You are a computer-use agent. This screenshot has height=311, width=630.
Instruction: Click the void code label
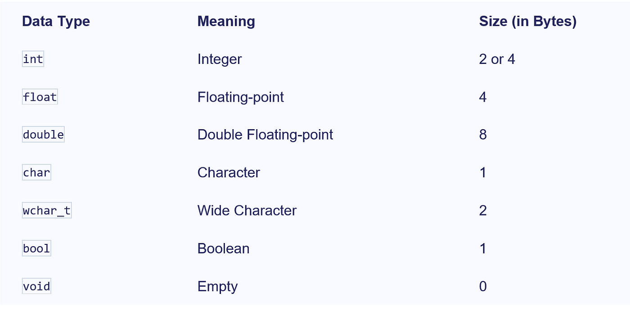[36, 286]
